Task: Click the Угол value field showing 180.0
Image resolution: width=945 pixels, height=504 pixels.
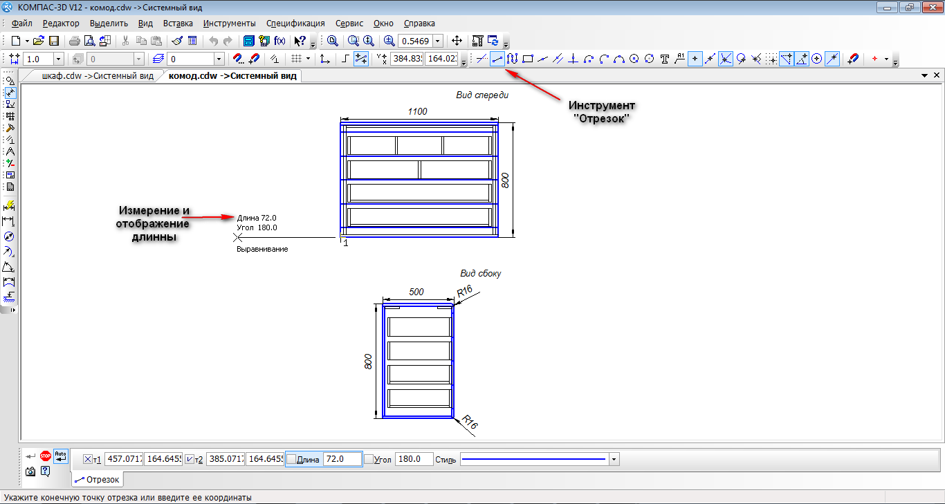Action: 413,459
